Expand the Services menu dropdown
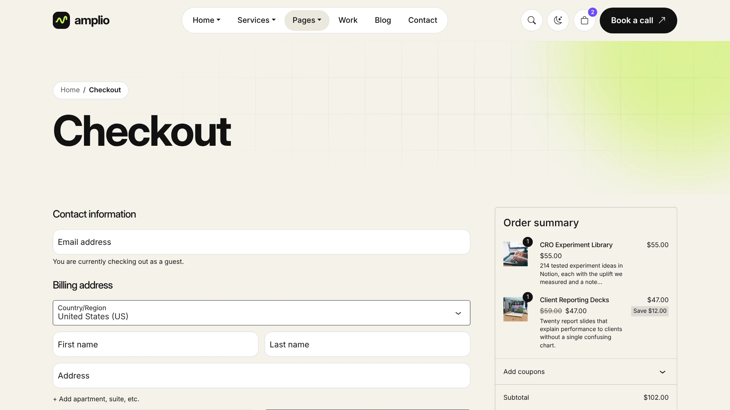This screenshot has height=410, width=730. [x=256, y=20]
